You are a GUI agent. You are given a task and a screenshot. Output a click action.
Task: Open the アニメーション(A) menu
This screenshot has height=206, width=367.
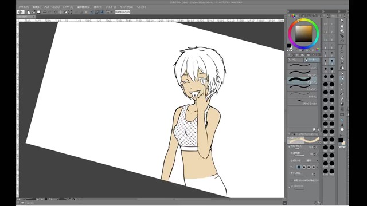tap(52, 7)
